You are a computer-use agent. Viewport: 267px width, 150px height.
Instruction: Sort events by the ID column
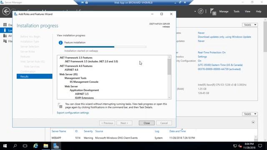tap(76, 131)
